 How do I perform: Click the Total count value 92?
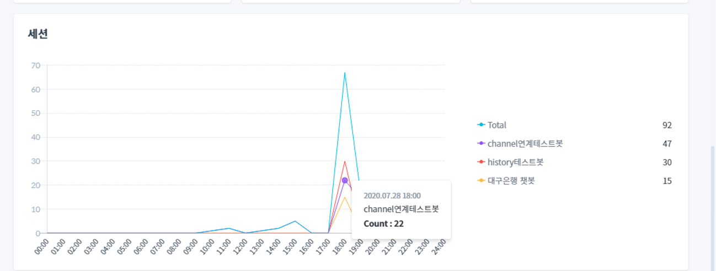coord(667,125)
